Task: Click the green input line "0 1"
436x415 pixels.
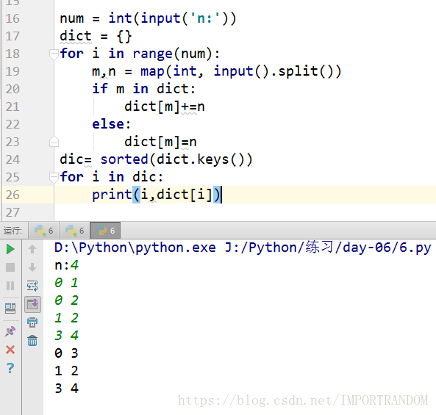Action: coord(66,283)
